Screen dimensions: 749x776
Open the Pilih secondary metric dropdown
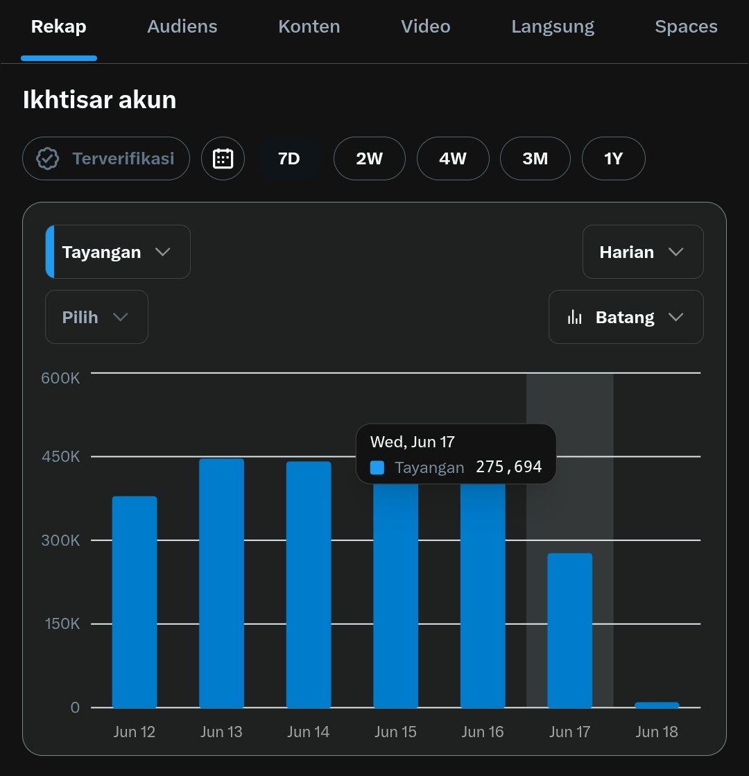coord(96,317)
